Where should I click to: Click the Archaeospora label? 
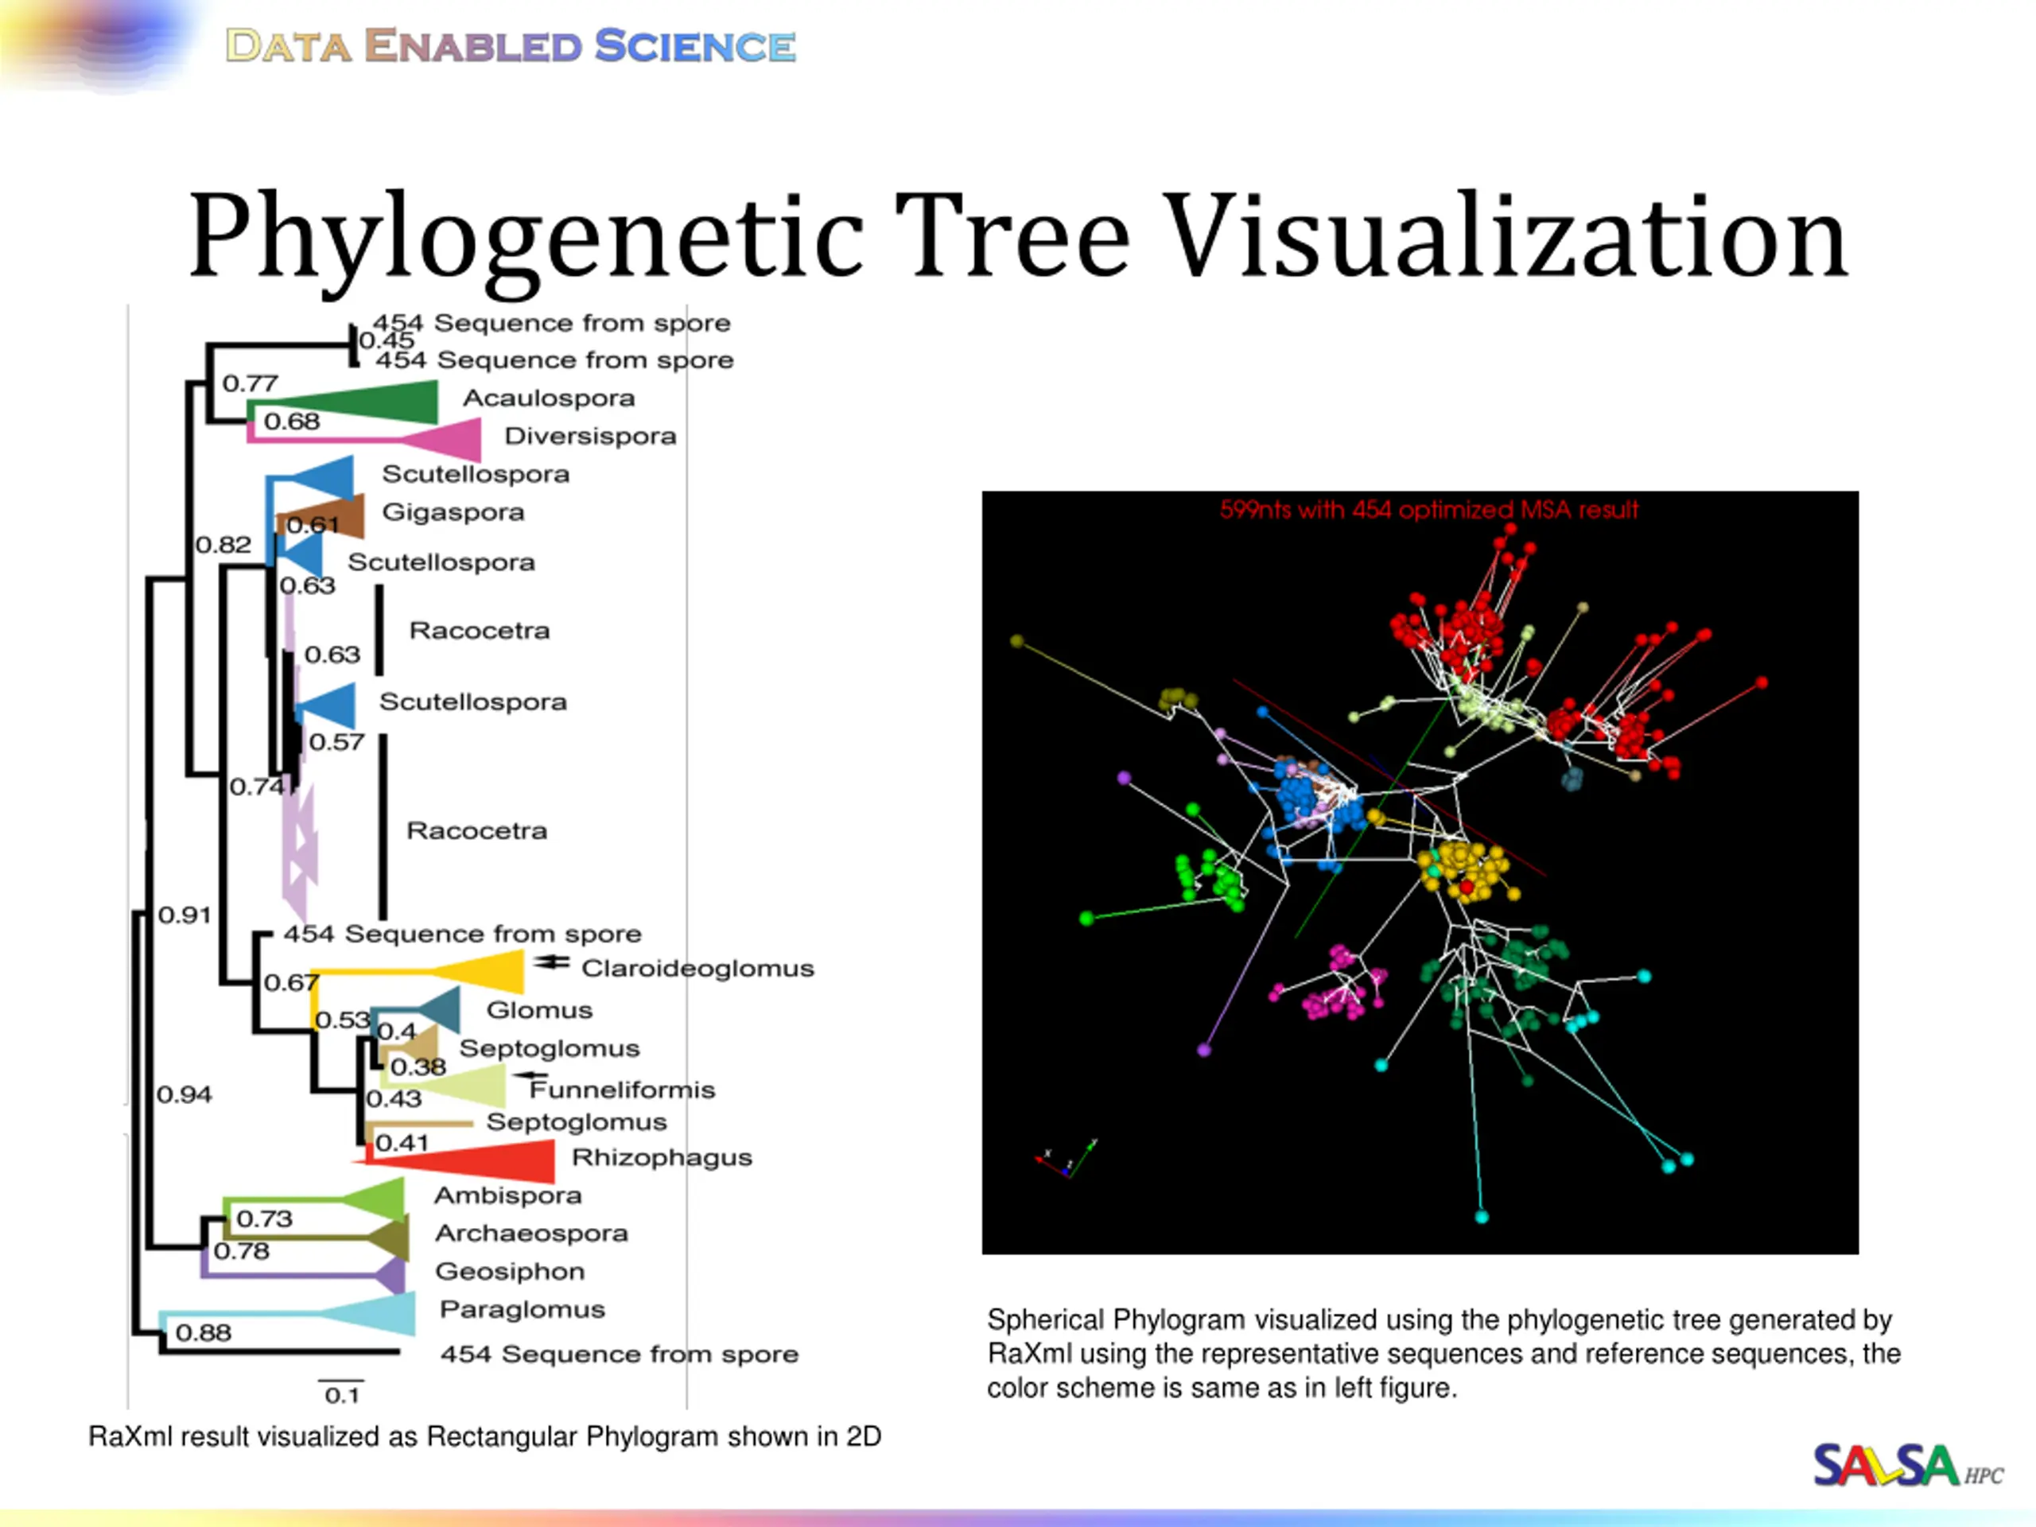coord(531,1234)
